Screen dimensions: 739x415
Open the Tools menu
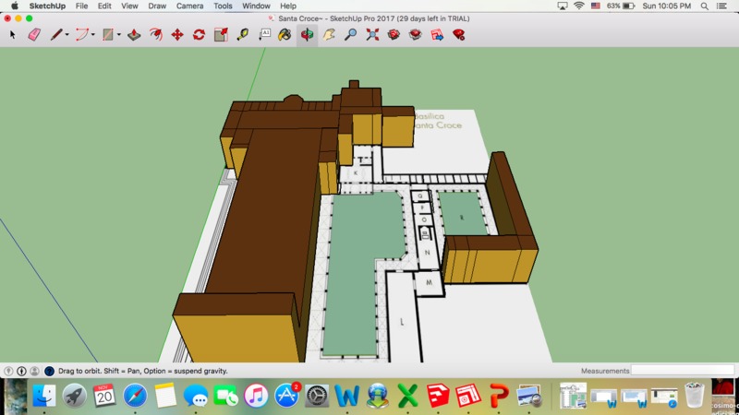point(223,6)
